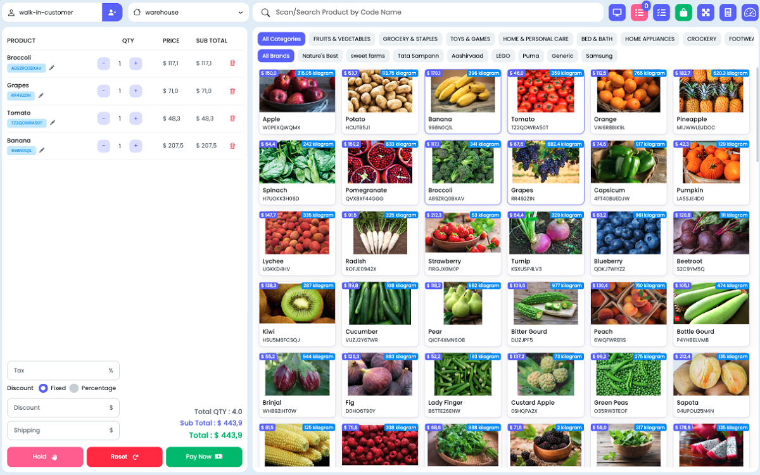Click the Pay Now button
This screenshot has height=475, width=760.
pos(204,456)
